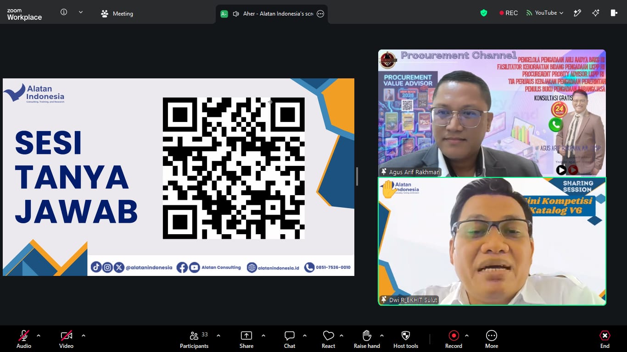The height and width of the screenshot is (352, 627).
Task: Select Dwi R_BKHIT Sulut's video tile
Action: [x=492, y=241]
